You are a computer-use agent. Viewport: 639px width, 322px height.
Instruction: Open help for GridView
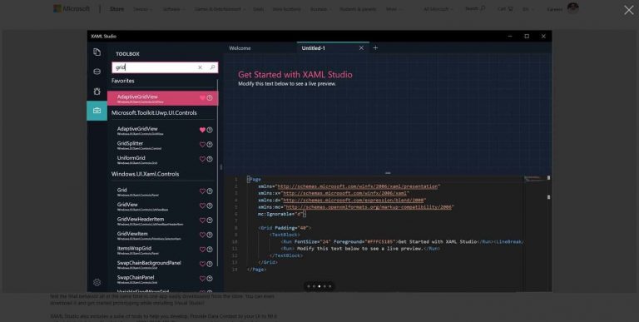point(210,206)
